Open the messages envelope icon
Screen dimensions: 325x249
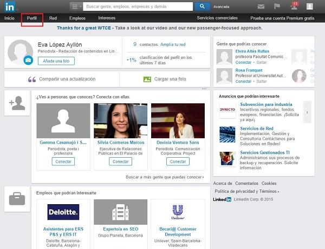[x=261, y=6]
